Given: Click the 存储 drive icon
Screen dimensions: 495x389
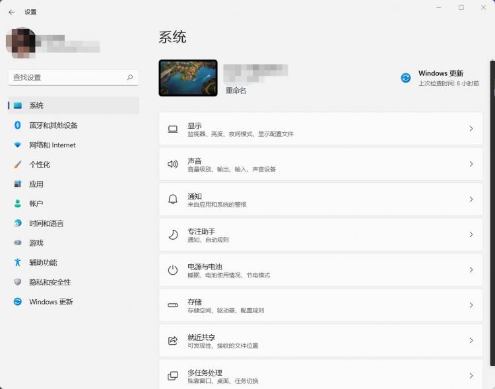Looking at the screenshot, I should (x=173, y=305).
